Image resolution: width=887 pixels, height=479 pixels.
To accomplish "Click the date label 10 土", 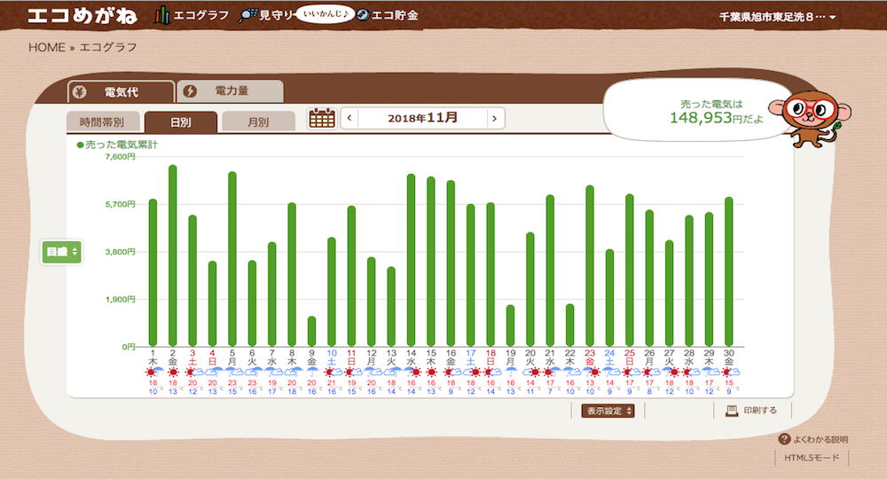I will 332,357.
